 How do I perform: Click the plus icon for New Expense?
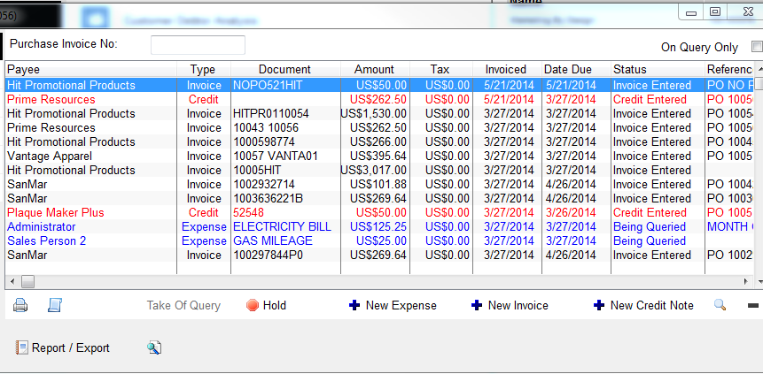point(354,306)
